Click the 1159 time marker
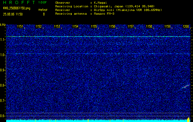Viewport: 193px width, 122px height. (168, 26)
